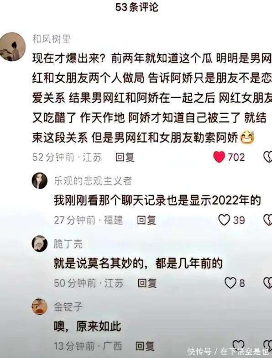Like 金锭子's comment heart icon

coord(238,344)
